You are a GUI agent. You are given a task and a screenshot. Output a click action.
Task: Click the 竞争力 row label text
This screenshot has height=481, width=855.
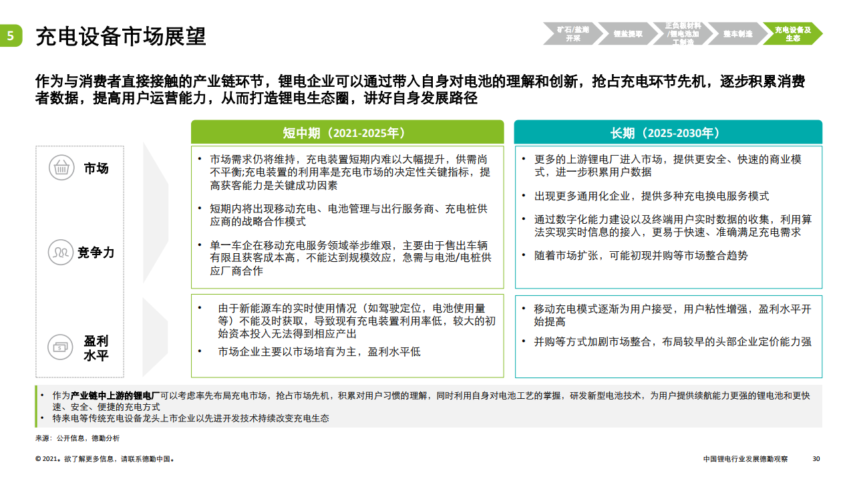[x=96, y=253]
